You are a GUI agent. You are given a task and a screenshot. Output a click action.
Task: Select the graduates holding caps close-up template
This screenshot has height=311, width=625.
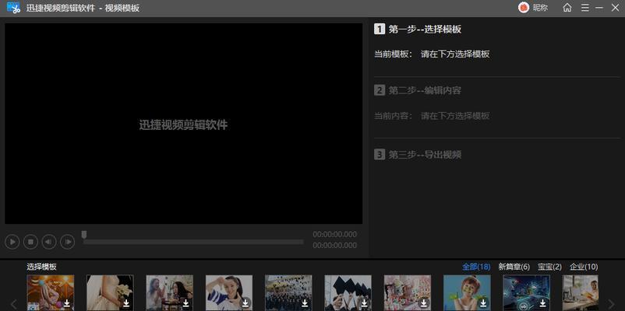coord(348,292)
